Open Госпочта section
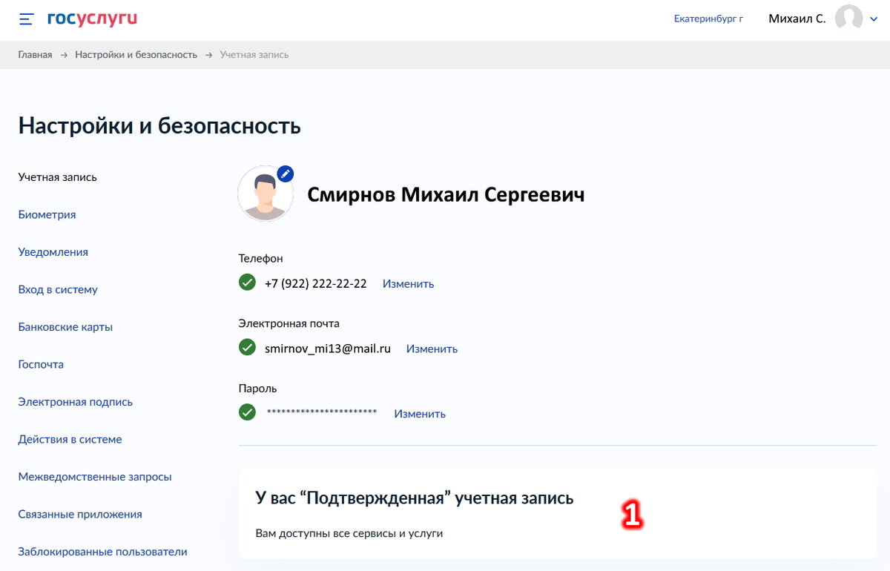Screen dimensions: 890x571 42,364
